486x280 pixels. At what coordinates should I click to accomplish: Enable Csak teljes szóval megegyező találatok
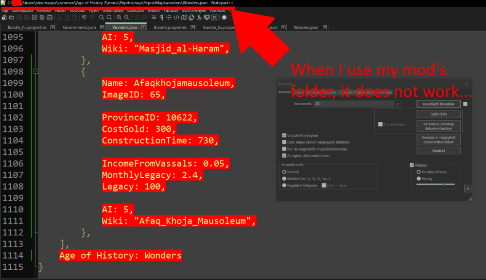[284, 142]
